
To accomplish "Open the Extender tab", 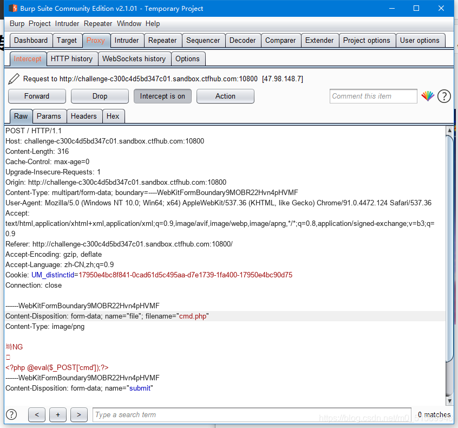I will [x=319, y=40].
